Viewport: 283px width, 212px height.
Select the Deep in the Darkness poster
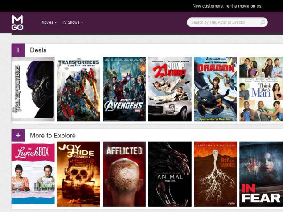(216, 174)
